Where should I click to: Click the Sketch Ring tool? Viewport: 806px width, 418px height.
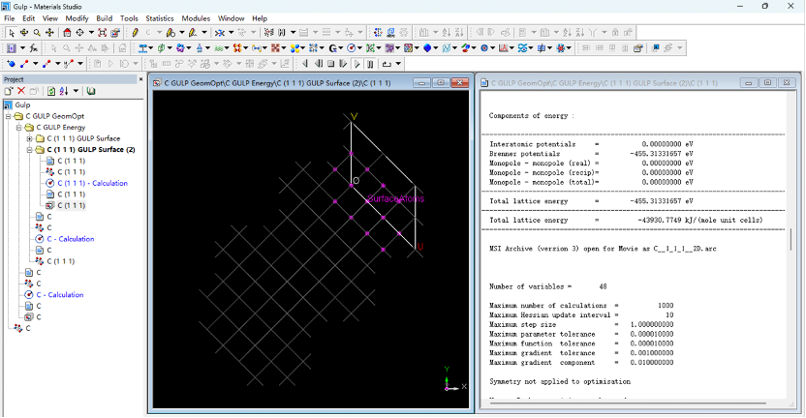[x=170, y=32]
